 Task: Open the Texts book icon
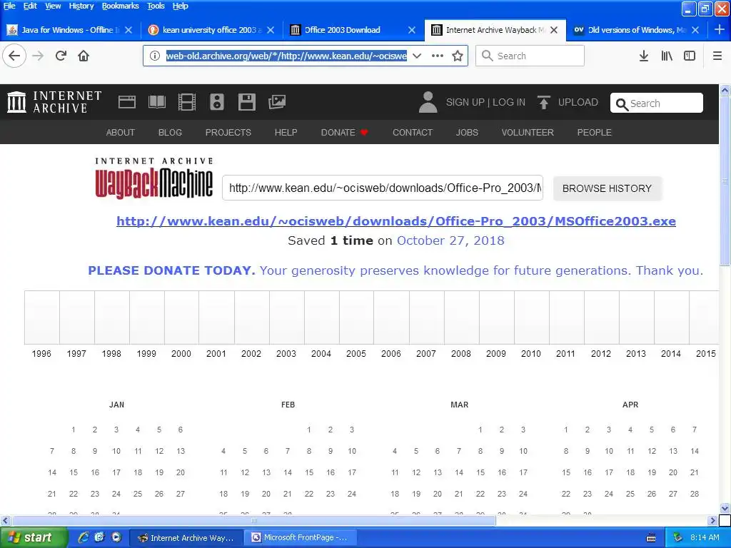[157, 102]
